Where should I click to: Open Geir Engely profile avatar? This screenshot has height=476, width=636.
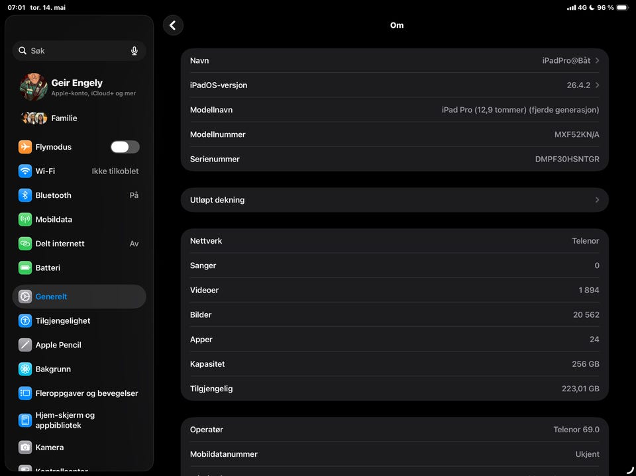(x=33, y=87)
